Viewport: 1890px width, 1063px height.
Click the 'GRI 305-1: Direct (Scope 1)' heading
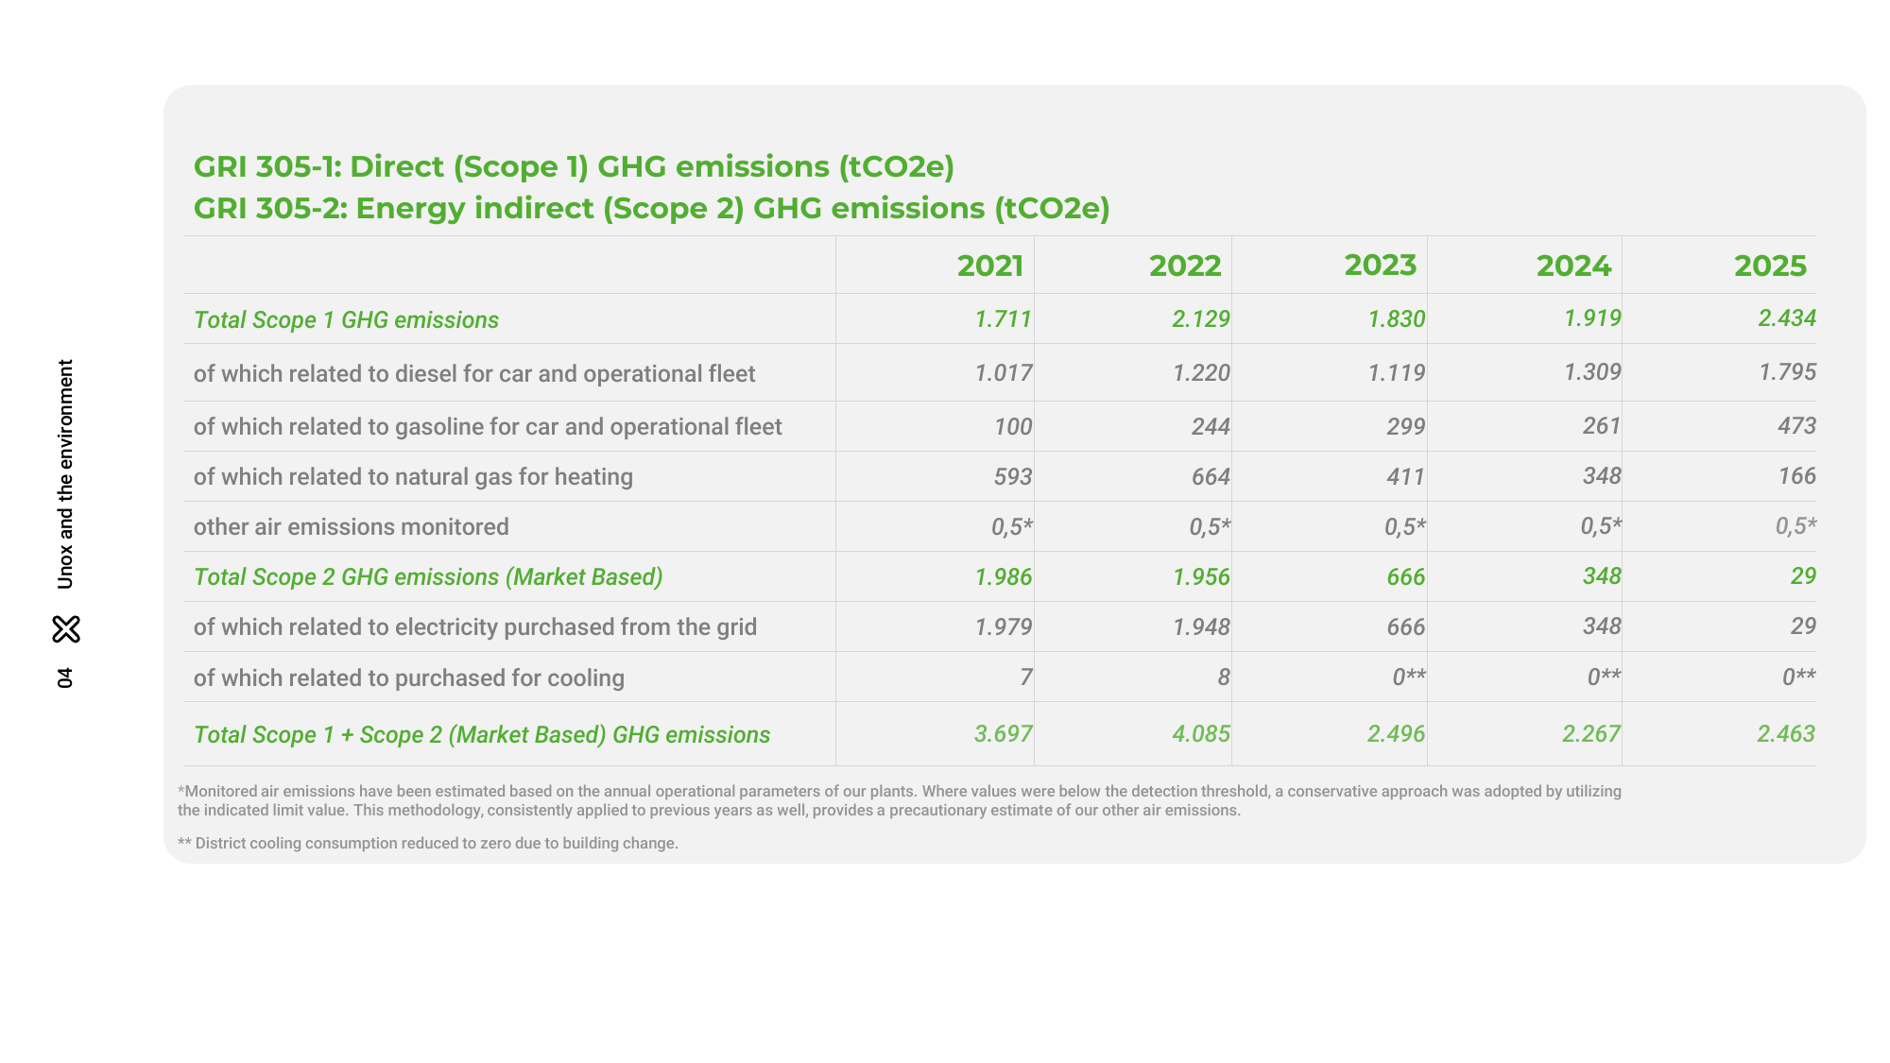(x=574, y=167)
